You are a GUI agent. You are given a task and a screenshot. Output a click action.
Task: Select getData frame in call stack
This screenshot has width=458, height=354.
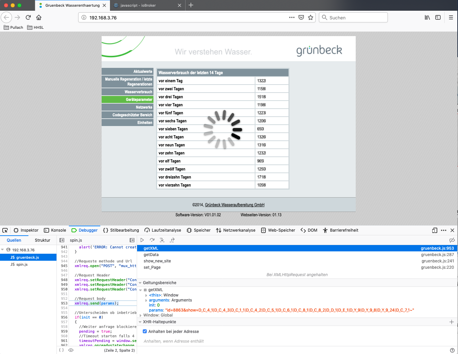pyautogui.click(x=297, y=255)
